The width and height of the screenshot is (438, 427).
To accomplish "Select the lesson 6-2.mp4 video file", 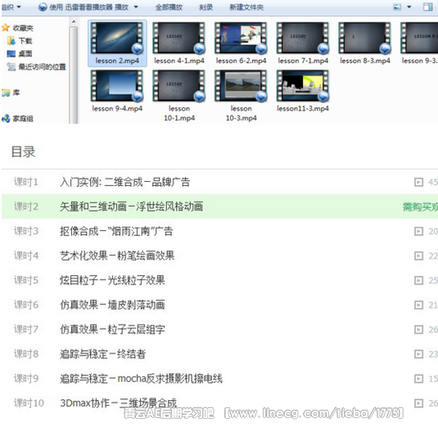I will [241, 43].
